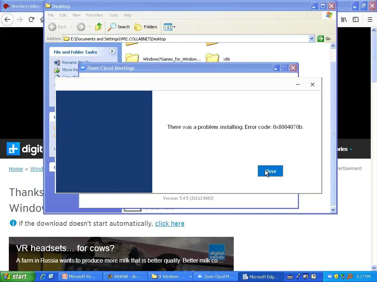Open the Tools menu in the Desktop window
Viewport: 377px width, 282px height.
113,15
